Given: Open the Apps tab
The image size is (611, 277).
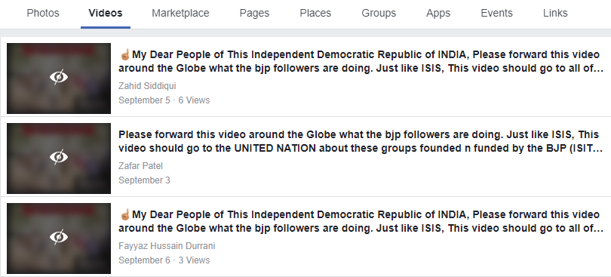Looking at the screenshot, I should (438, 14).
